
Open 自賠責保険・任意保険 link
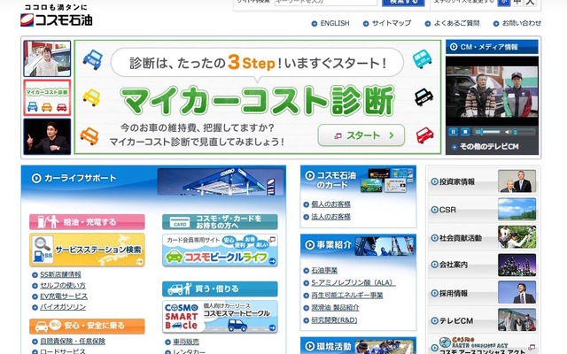tap(73, 341)
